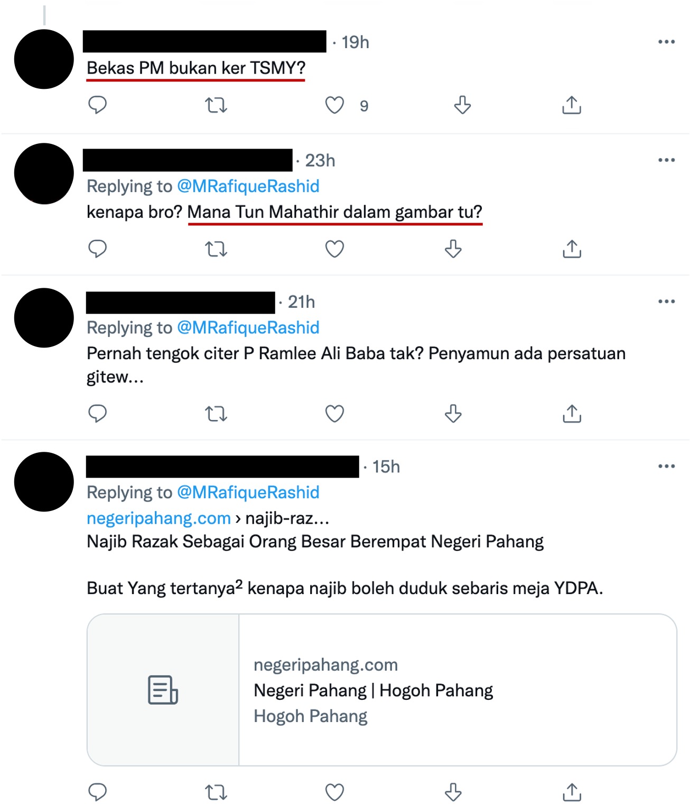Share the P Ramlee Ali Baba tweet

pyautogui.click(x=572, y=413)
